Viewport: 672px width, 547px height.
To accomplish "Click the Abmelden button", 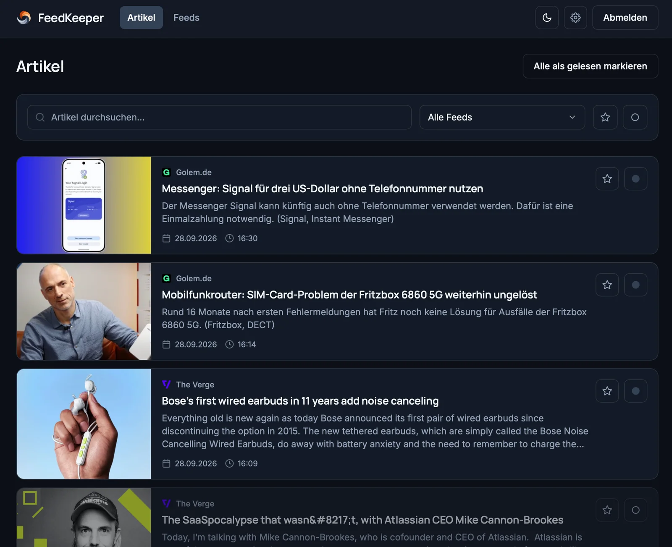I will click(625, 18).
